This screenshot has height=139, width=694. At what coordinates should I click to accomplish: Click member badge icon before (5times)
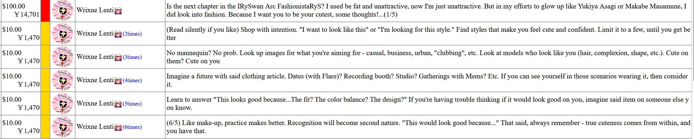coord(118,104)
